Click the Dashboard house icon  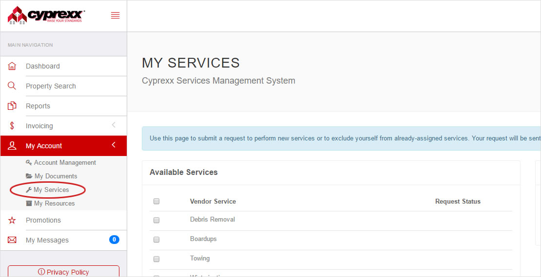click(12, 66)
